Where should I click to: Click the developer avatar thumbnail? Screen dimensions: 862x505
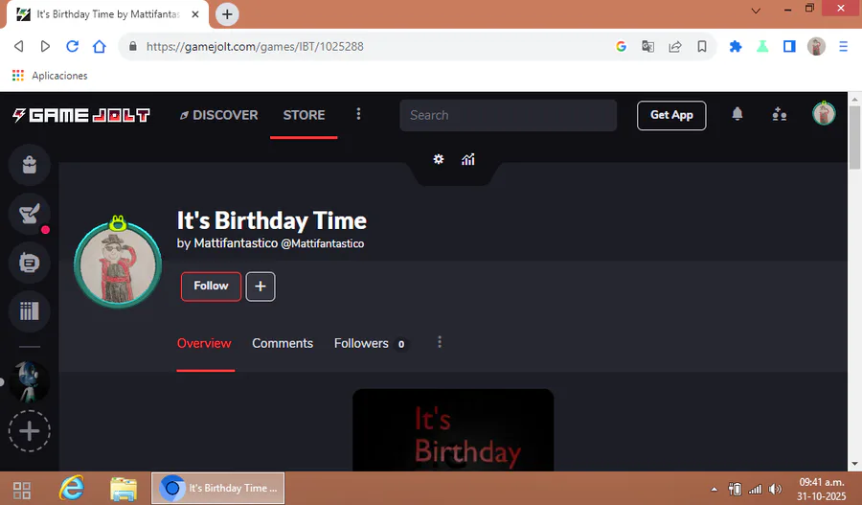(118, 263)
